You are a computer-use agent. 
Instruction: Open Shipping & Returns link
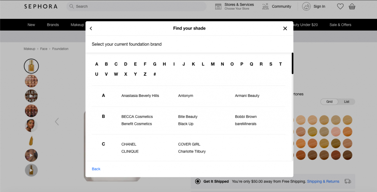click(323, 181)
